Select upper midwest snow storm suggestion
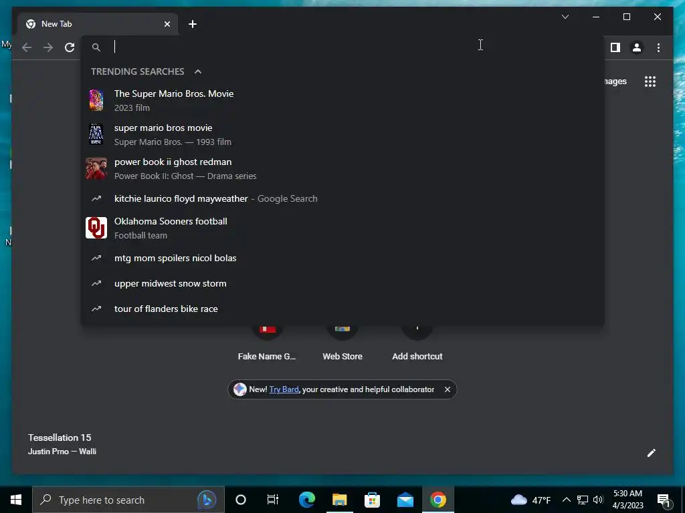The width and height of the screenshot is (685, 513). [342, 283]
